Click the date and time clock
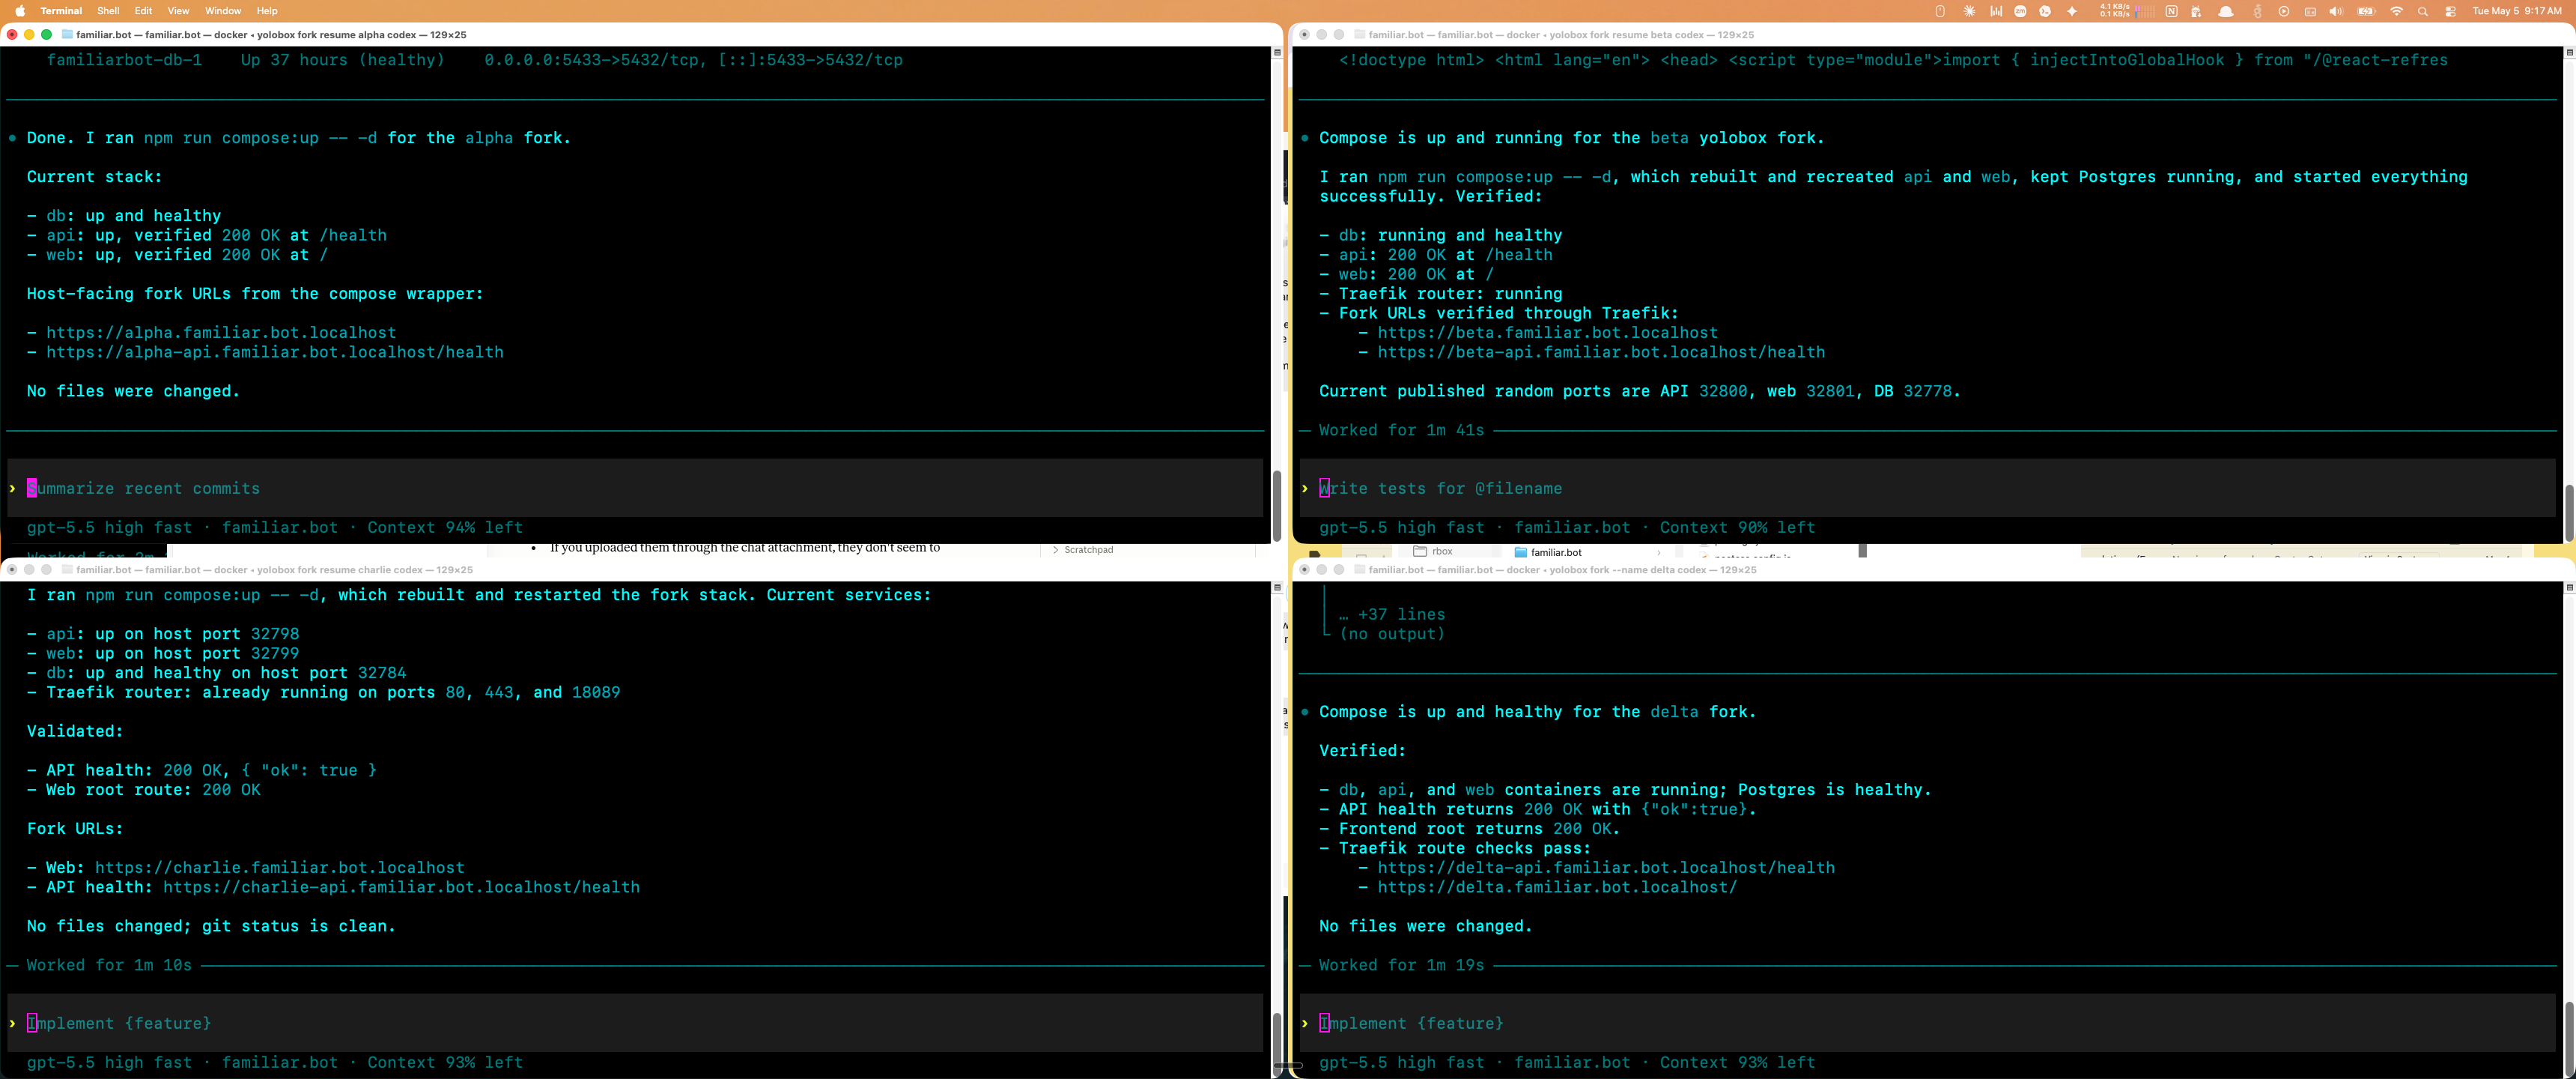2576x1079 pixels. [2517, 11]
